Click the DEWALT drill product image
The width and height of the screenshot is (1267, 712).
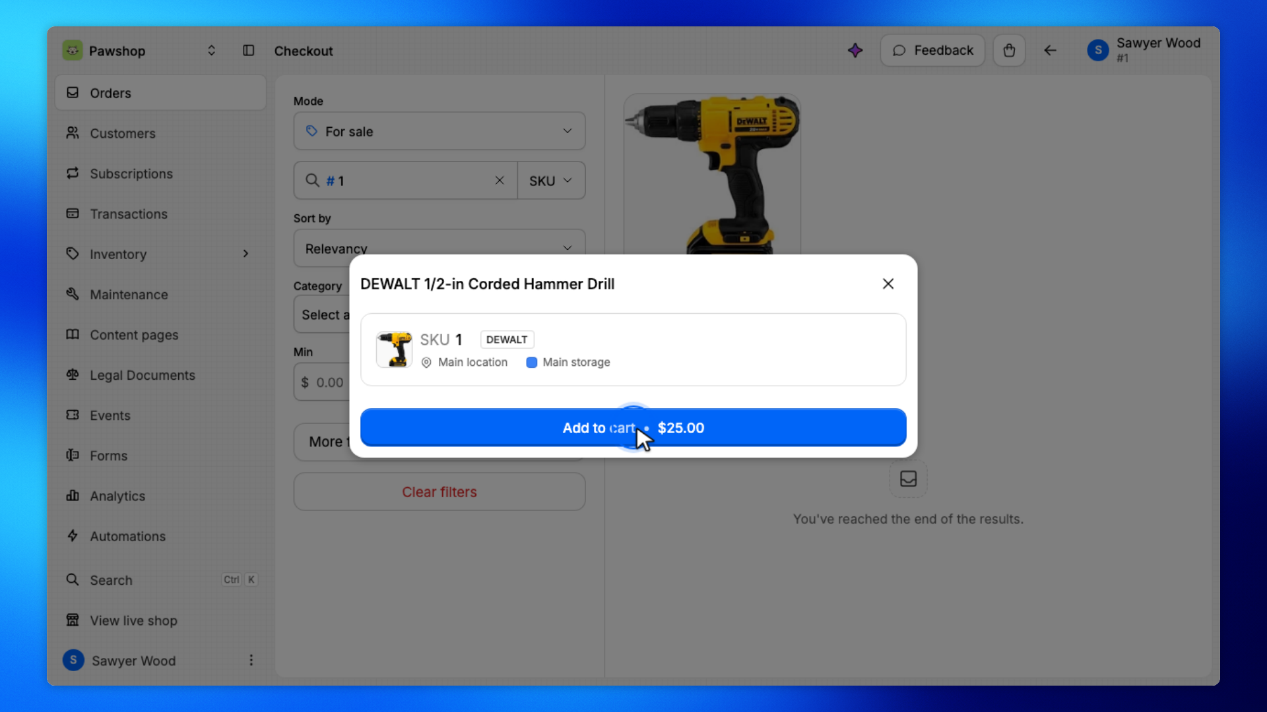click(712, 174)
